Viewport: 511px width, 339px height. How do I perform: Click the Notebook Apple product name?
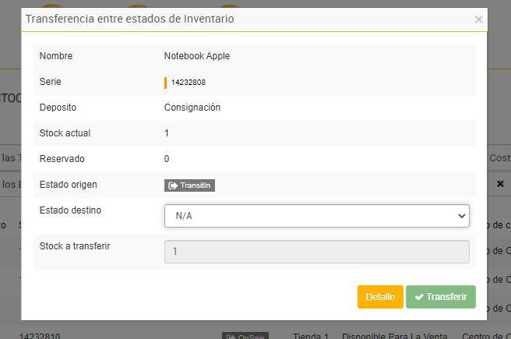[197, 56]
